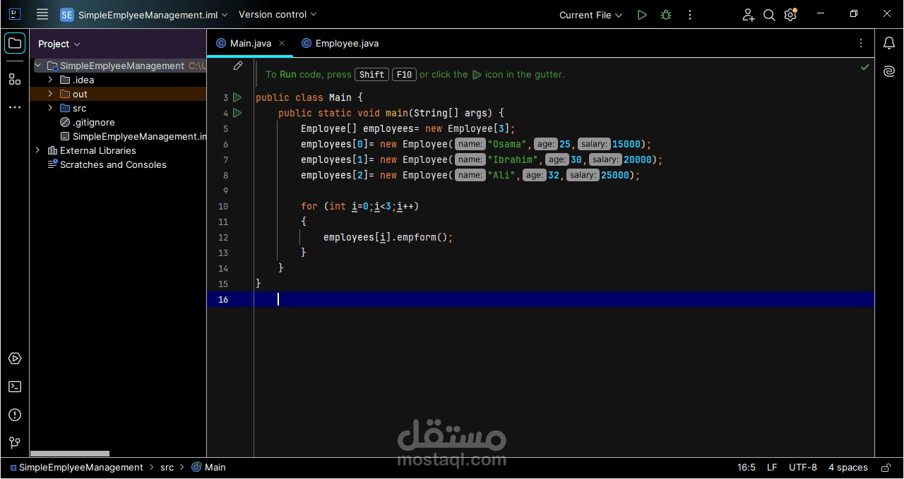Open editor tabs options menu
904x479 pixels.
(861, 43)
